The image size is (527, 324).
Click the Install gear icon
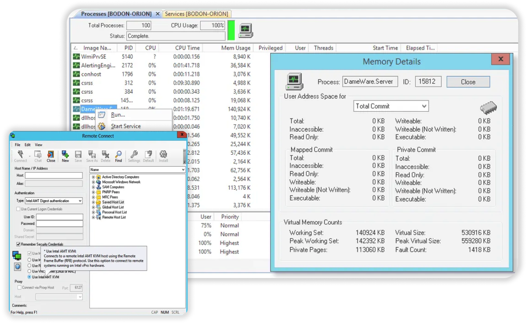click(163, 154)
